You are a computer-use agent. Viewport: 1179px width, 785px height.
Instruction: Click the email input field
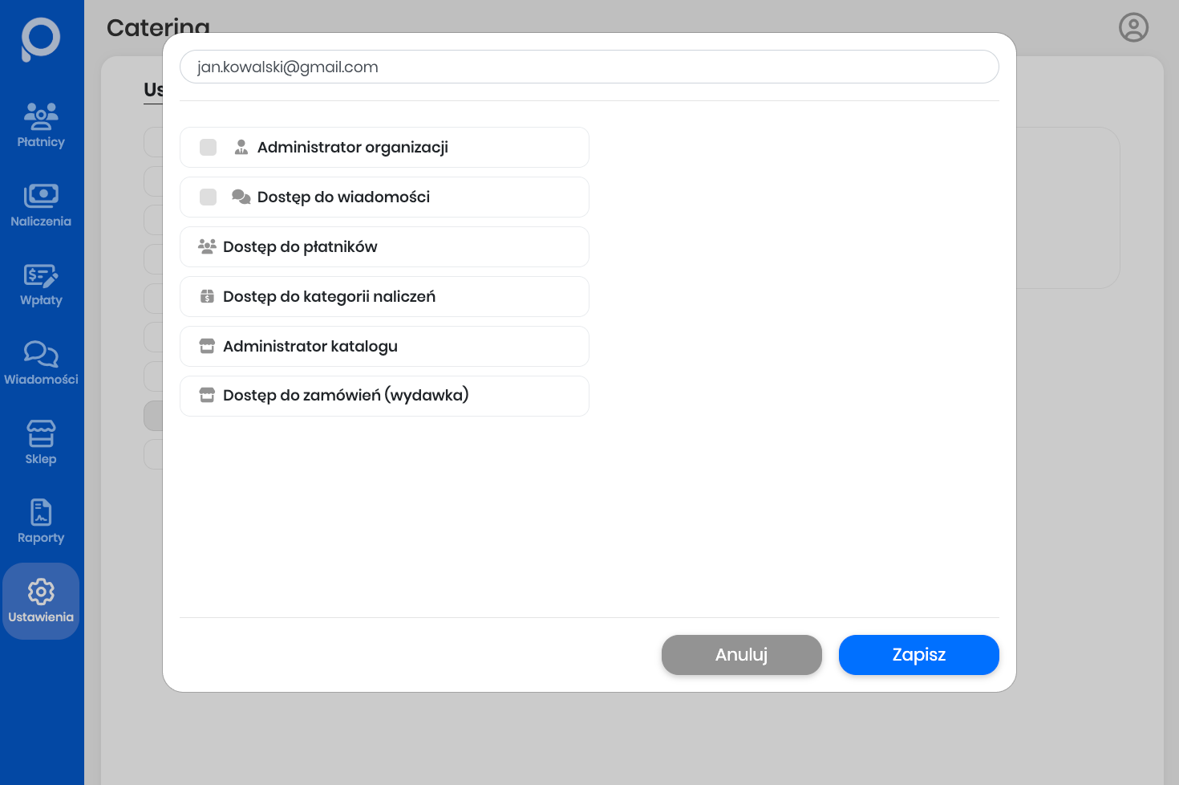pyautogui.click(x=589, y=67)
